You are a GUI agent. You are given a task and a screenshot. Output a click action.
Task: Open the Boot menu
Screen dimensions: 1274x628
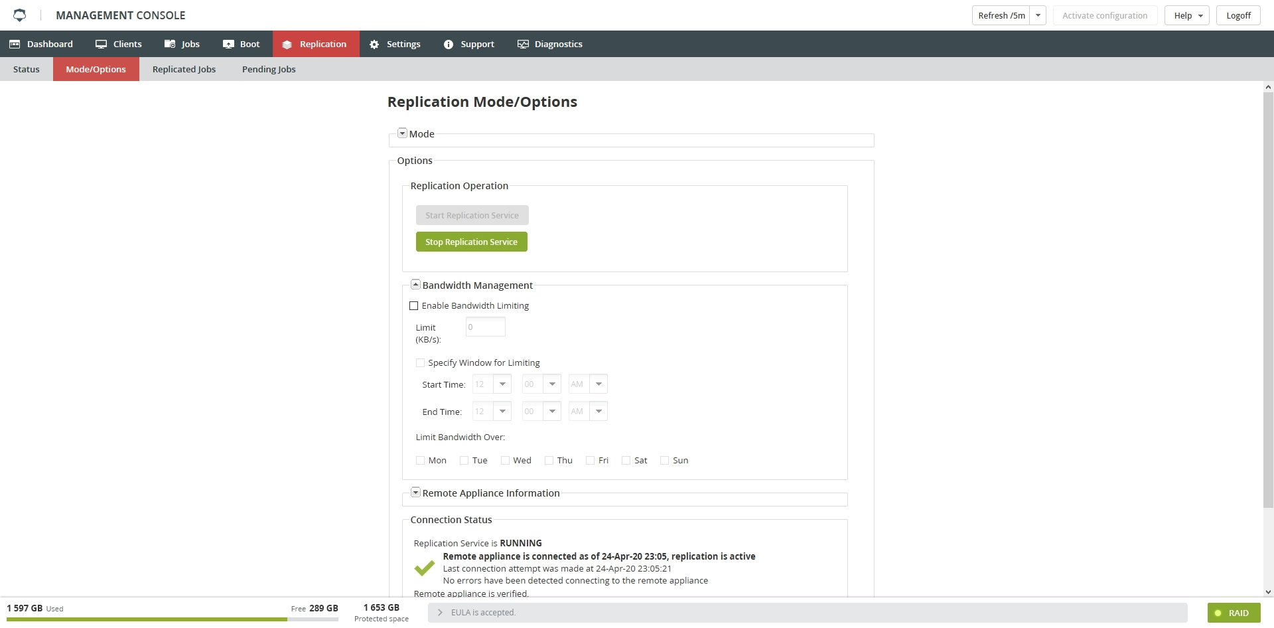point(242,44)
